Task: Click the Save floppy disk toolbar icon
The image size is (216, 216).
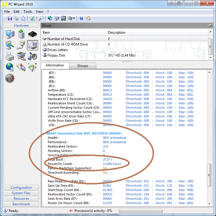Action: pos(10,18)
